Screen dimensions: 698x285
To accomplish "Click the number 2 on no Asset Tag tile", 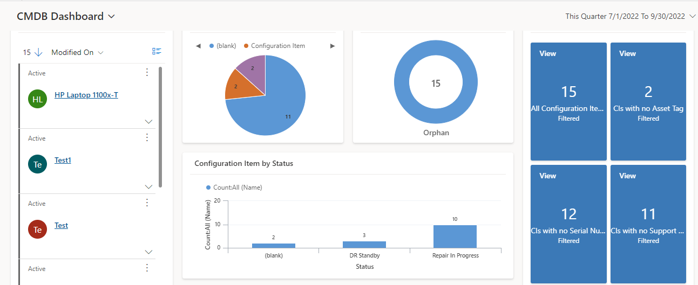I will 648,92.
